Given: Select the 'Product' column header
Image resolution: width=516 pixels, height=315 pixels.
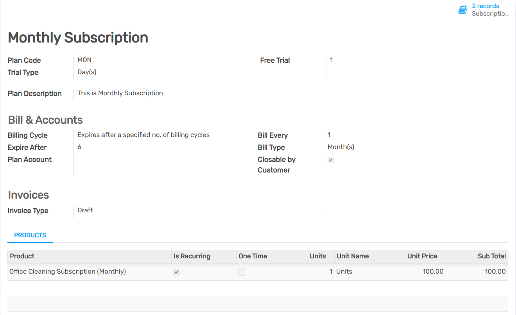Looking at the screenshot, I should [x=22, y=256].
